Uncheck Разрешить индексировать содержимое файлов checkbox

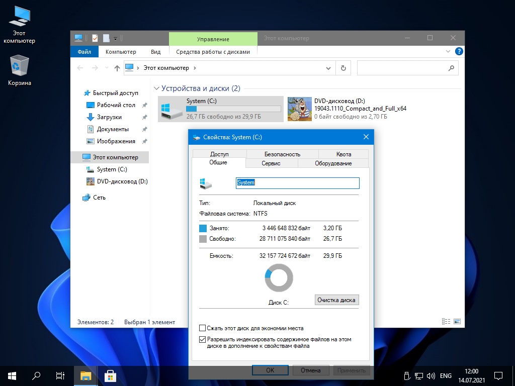coord(203,340)
